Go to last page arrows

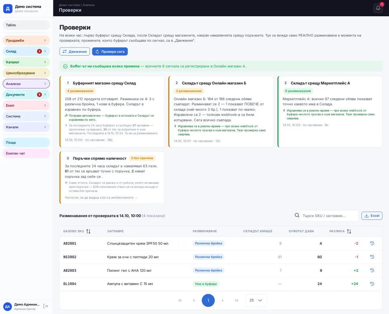237,300
